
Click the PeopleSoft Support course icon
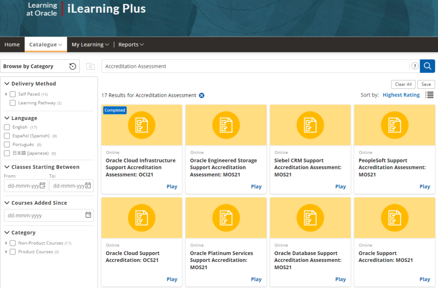point(394,125)
